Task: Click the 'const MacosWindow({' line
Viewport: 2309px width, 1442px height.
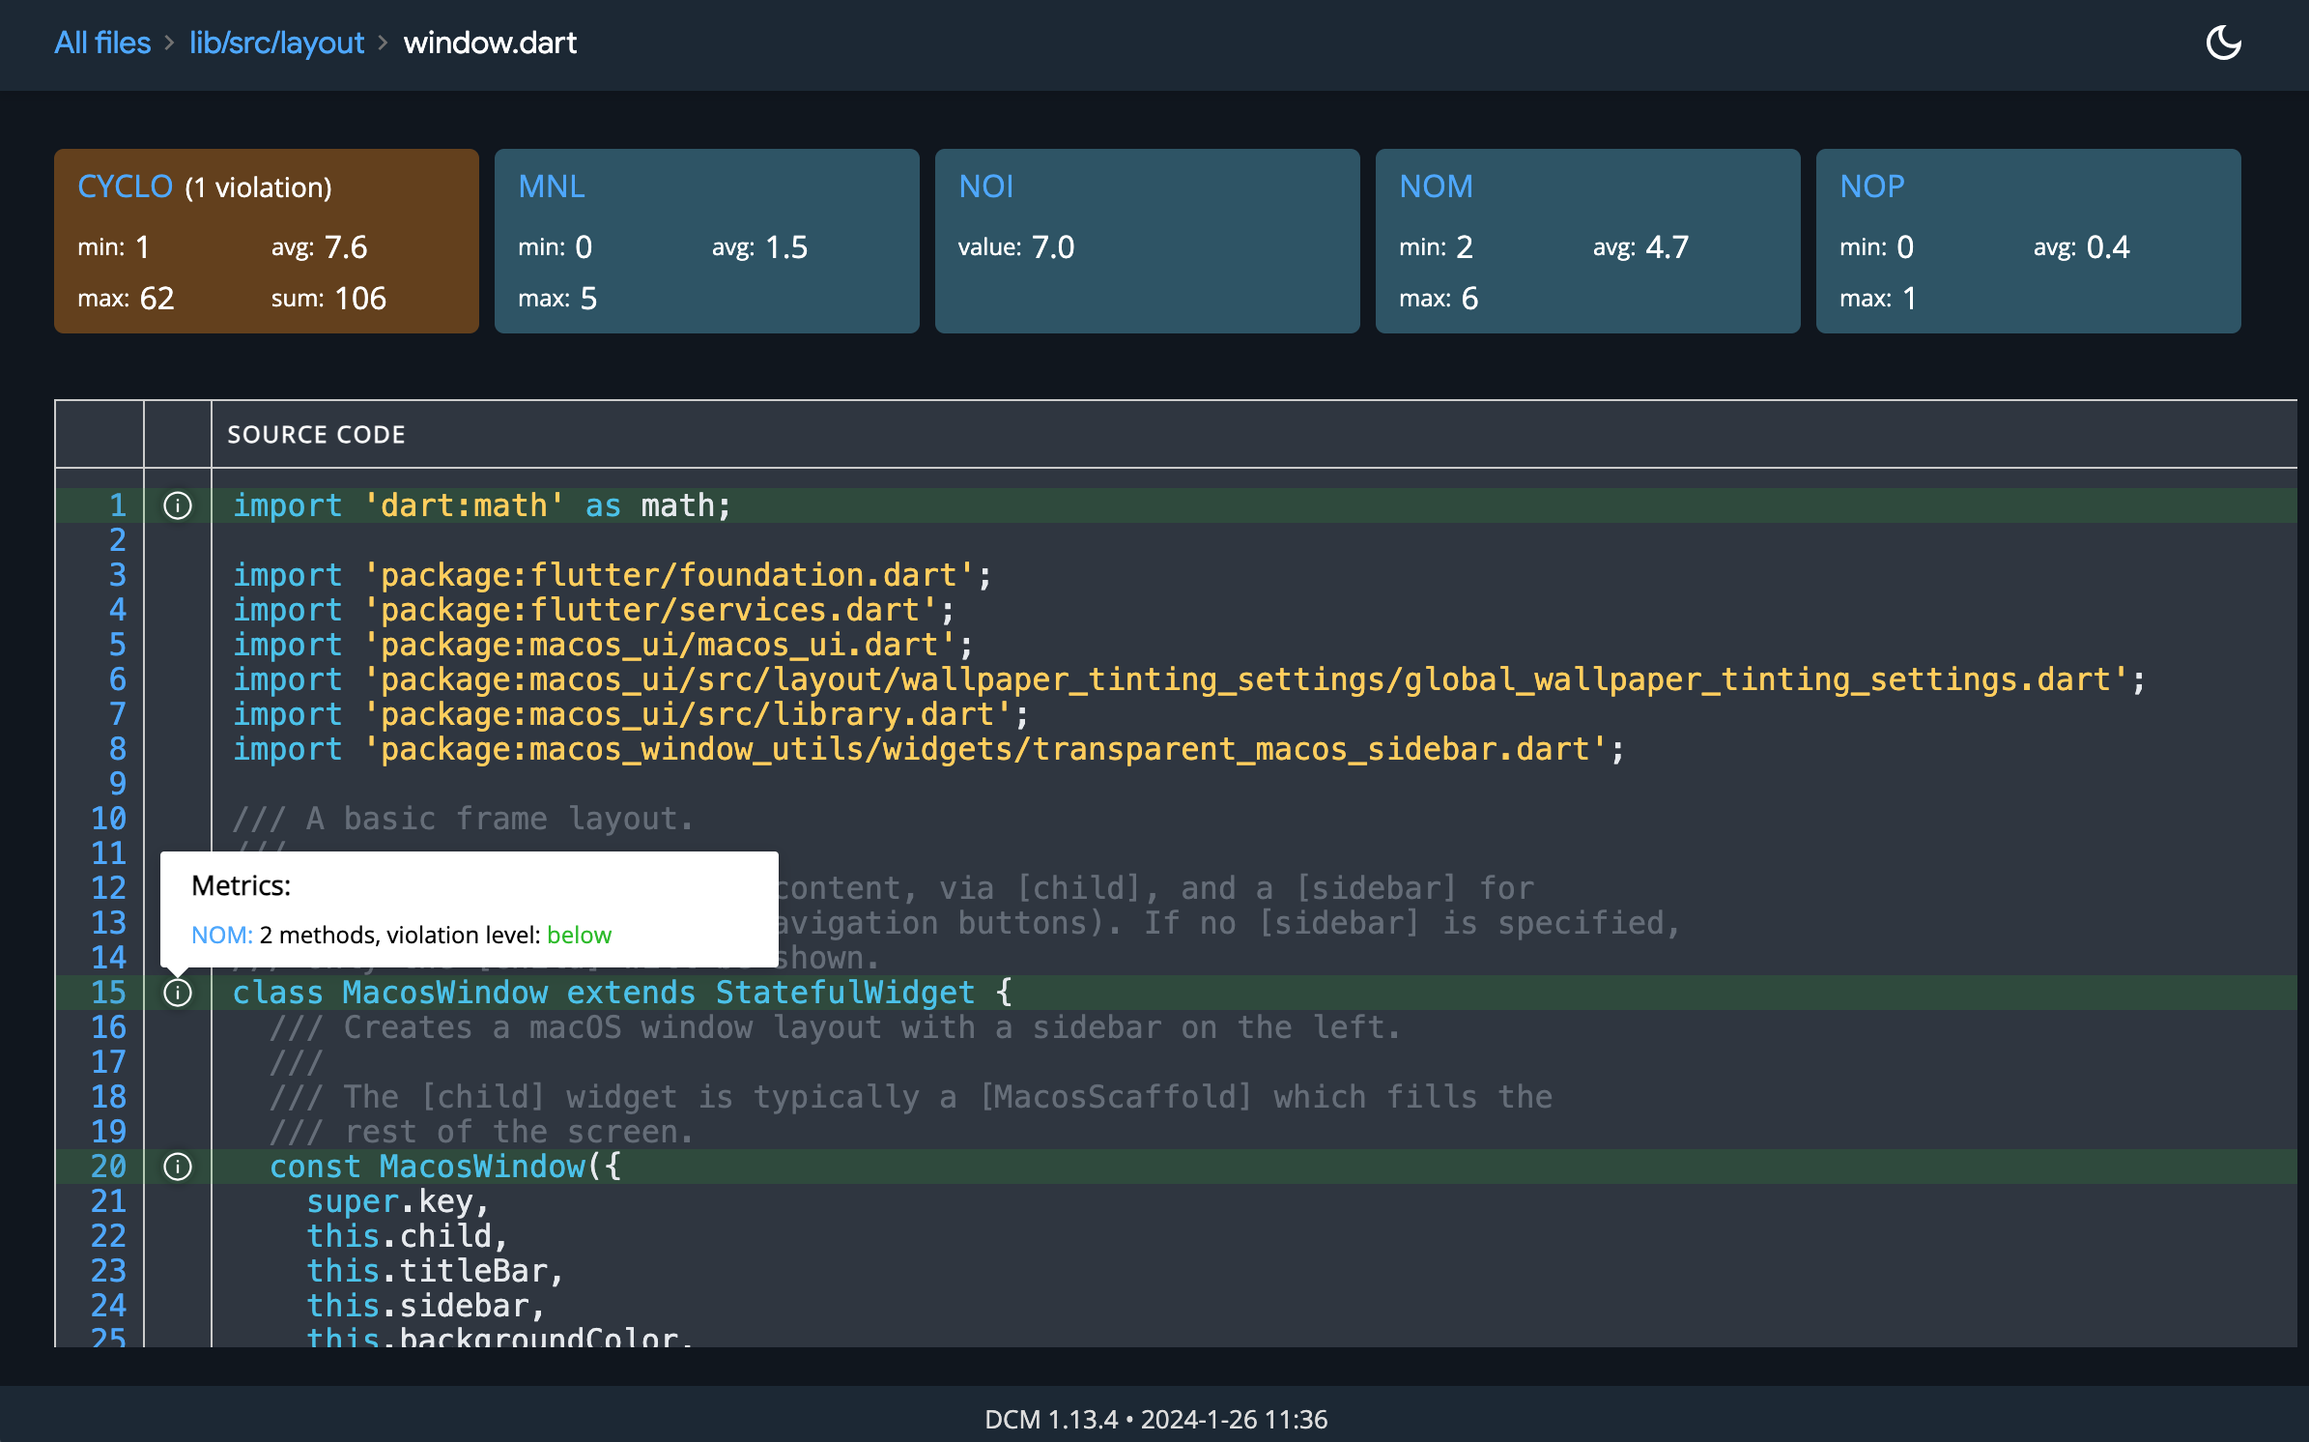Action: coord(445,1167)
